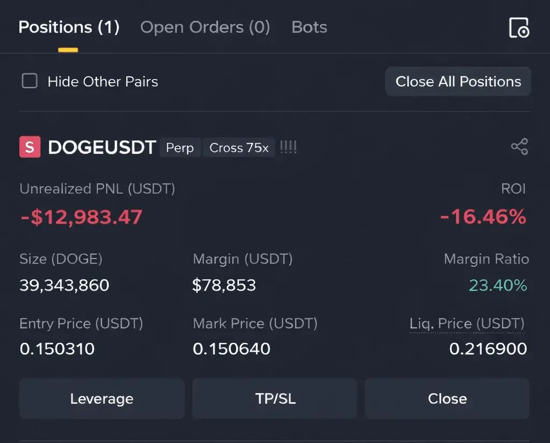550x443 pixels.
Task: Click the share position icon
Action: (x=519, y=147)
